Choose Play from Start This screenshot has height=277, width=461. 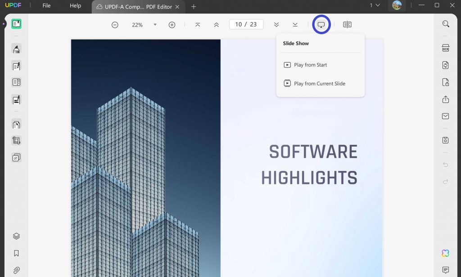pos(311,65)
